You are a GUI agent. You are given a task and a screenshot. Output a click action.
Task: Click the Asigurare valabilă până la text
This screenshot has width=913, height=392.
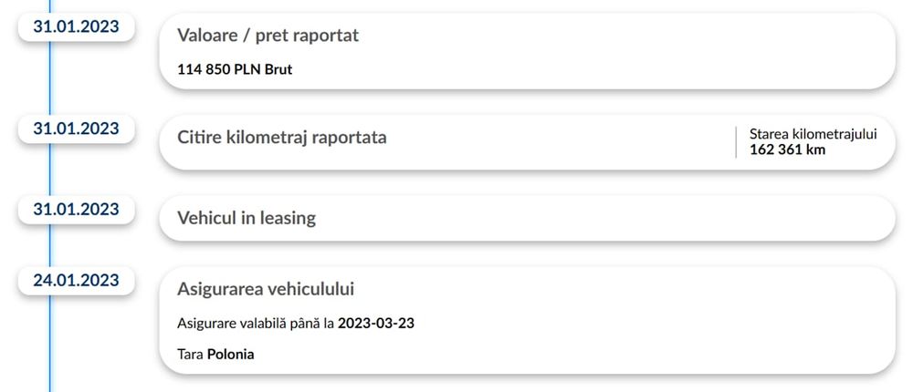coord(256,324)
